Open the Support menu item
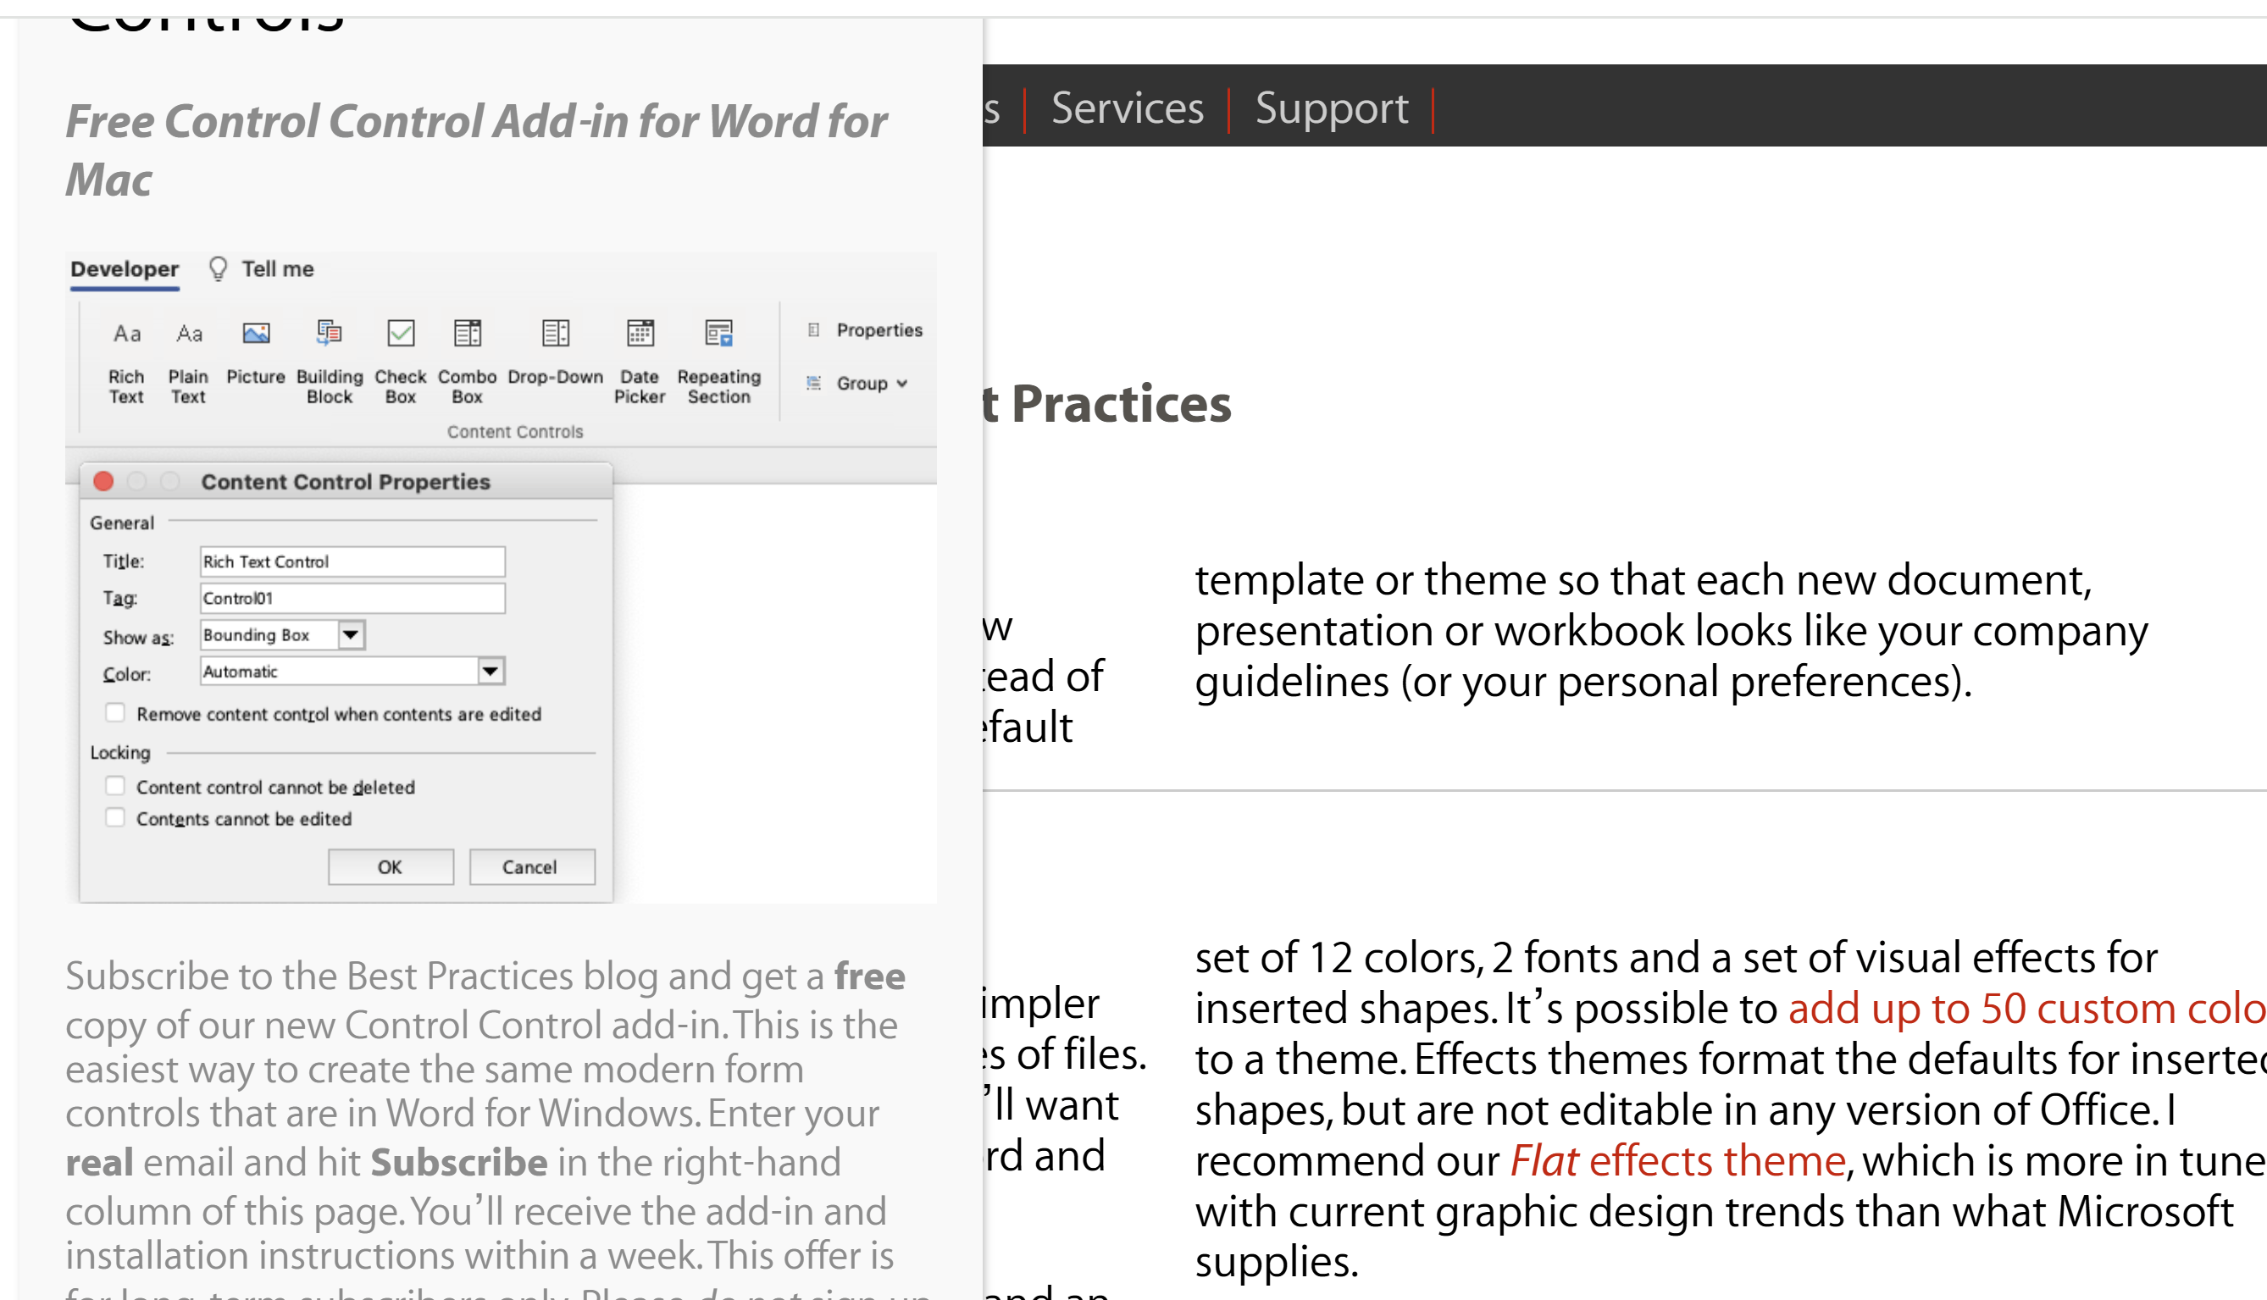 pyautogui.click(x=1330, y=109)
